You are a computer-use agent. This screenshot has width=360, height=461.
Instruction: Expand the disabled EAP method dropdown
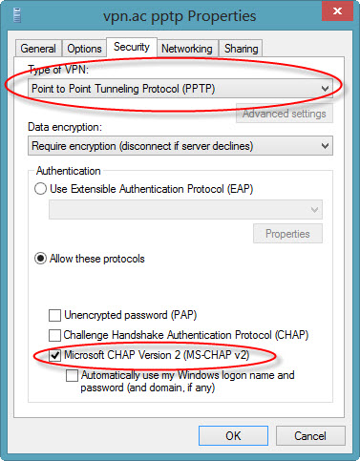pyautogui.click(x=185, y=209)
